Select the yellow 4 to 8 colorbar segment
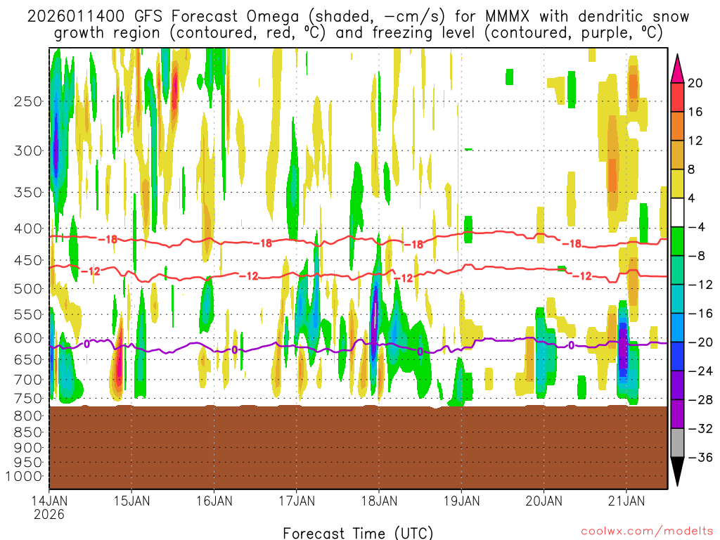Image resolution: width=720 pixels, height=540 pixels. coord(677,184)
